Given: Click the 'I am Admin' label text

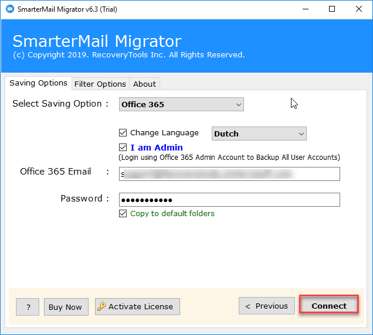Looking at the screenshot, I should [157, 148].
